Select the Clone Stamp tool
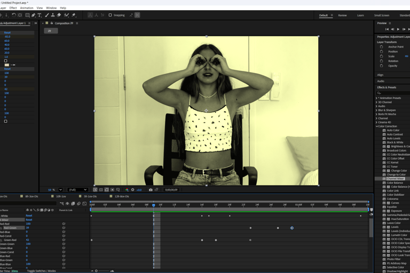This screenshot has width=410, height=273. click(53, 15)
